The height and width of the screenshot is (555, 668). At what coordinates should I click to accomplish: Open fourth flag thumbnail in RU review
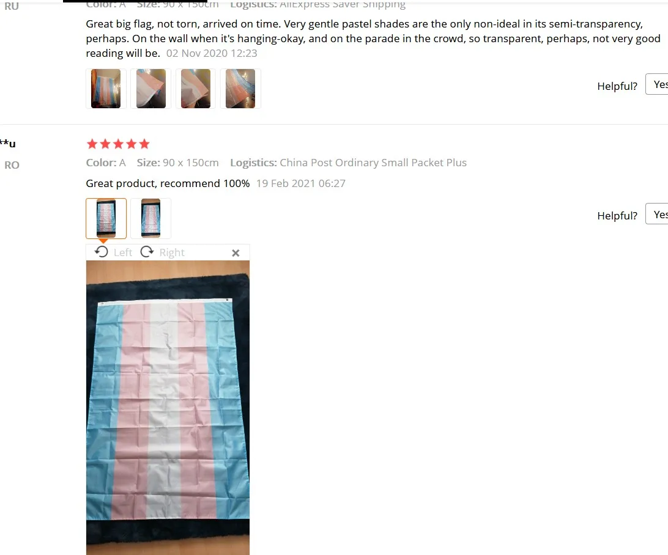coord(240,89)
